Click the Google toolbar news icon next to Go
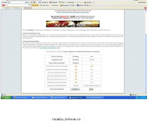This screenshot has height=121, width=152. pyautogui.click(x=32, y=2)
